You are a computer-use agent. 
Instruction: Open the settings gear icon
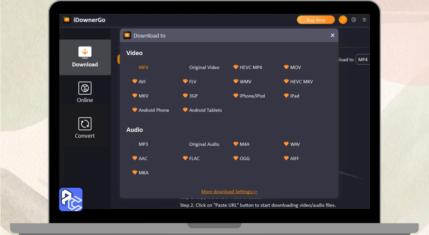[354, 20]
